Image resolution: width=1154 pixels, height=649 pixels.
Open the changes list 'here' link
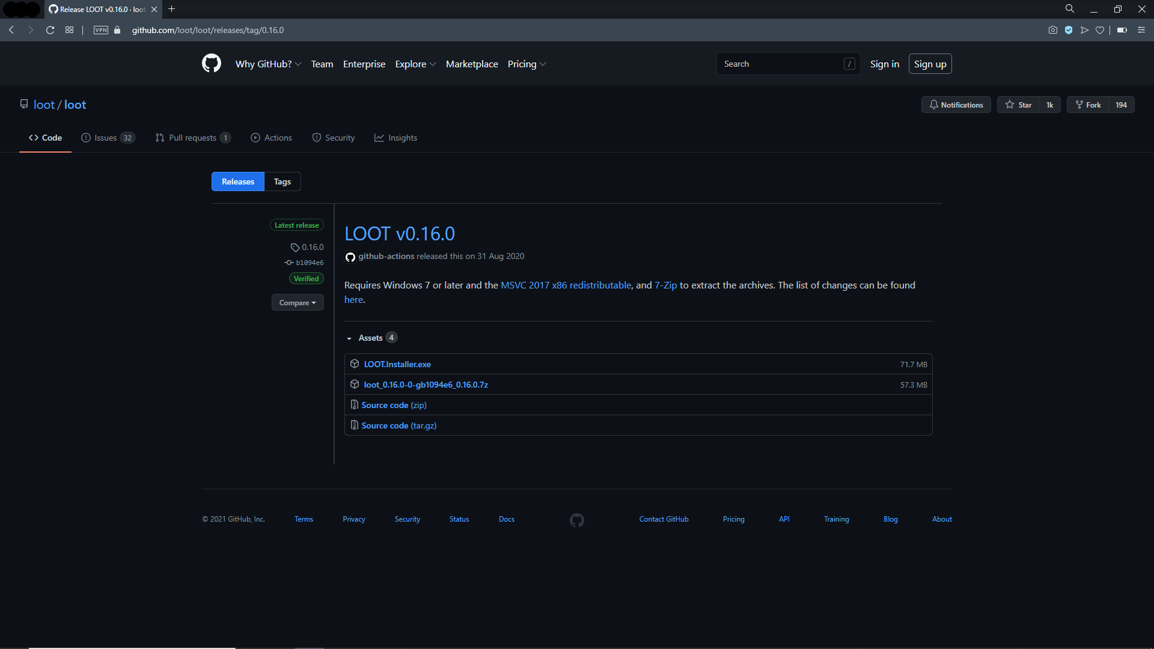[353, 299]
